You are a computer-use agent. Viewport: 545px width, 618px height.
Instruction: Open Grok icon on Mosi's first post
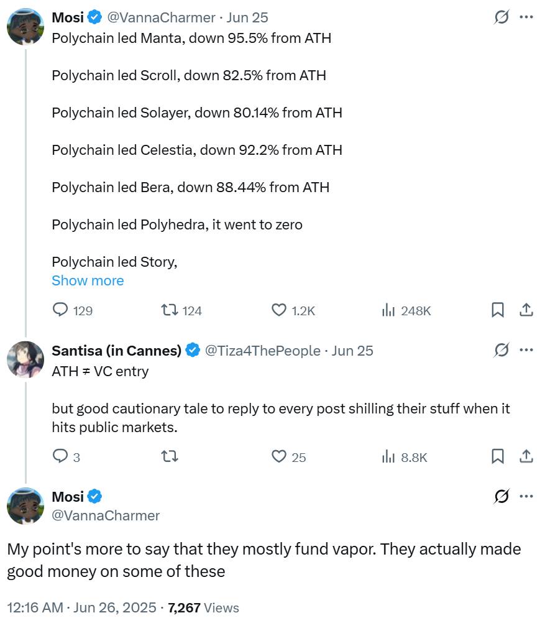tap(501, 17)
